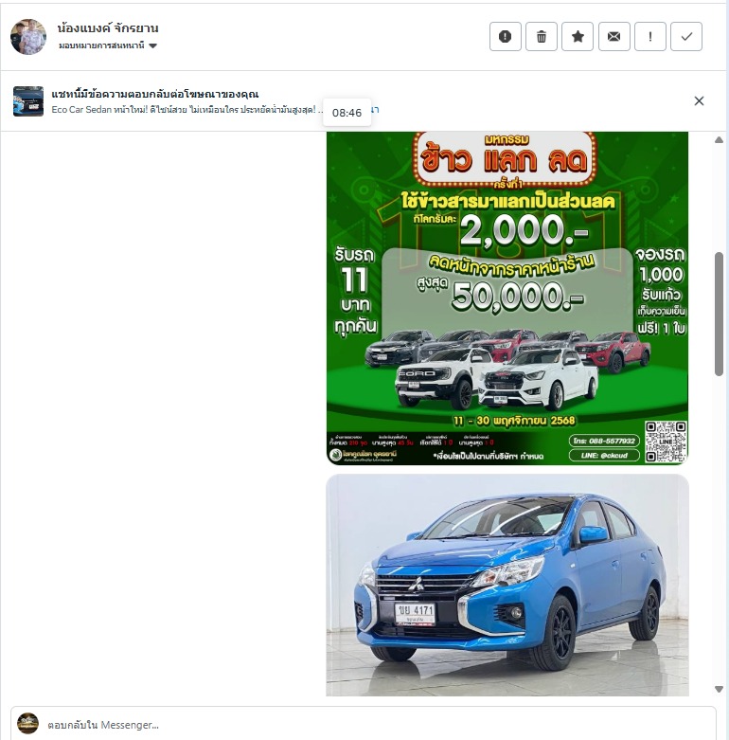Open น้องแบงค์ จักรยาน profile picture

(28, 37)
